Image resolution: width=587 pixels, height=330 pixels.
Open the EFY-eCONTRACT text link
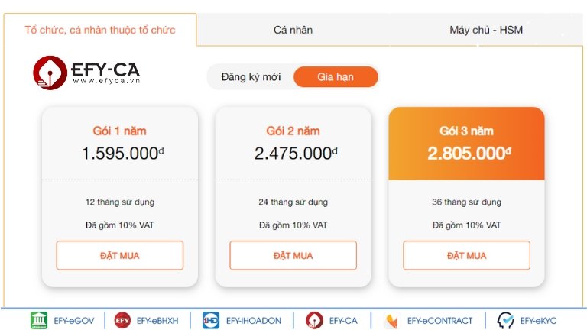coord(440,321)
